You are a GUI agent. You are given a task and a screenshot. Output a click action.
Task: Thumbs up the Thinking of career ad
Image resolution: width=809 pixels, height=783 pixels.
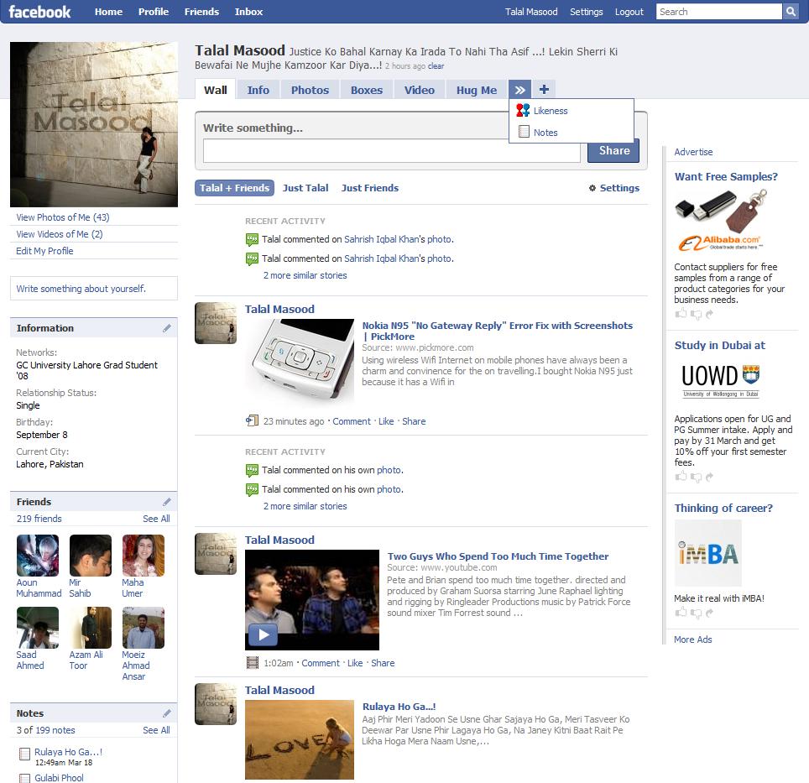tap(681, 613)
